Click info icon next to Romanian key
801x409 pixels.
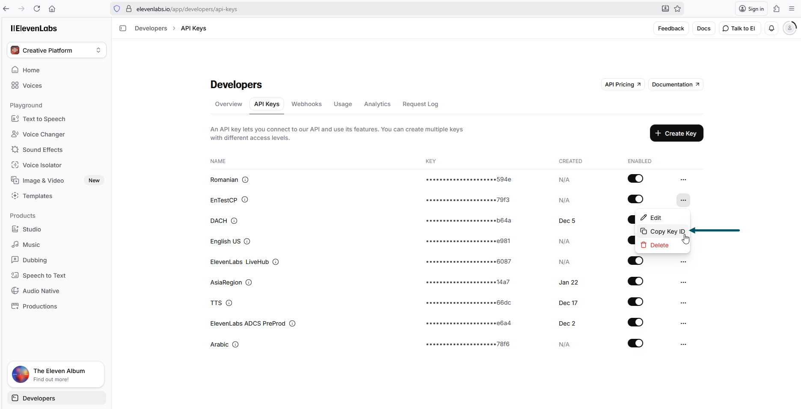[x=245, y=180]
